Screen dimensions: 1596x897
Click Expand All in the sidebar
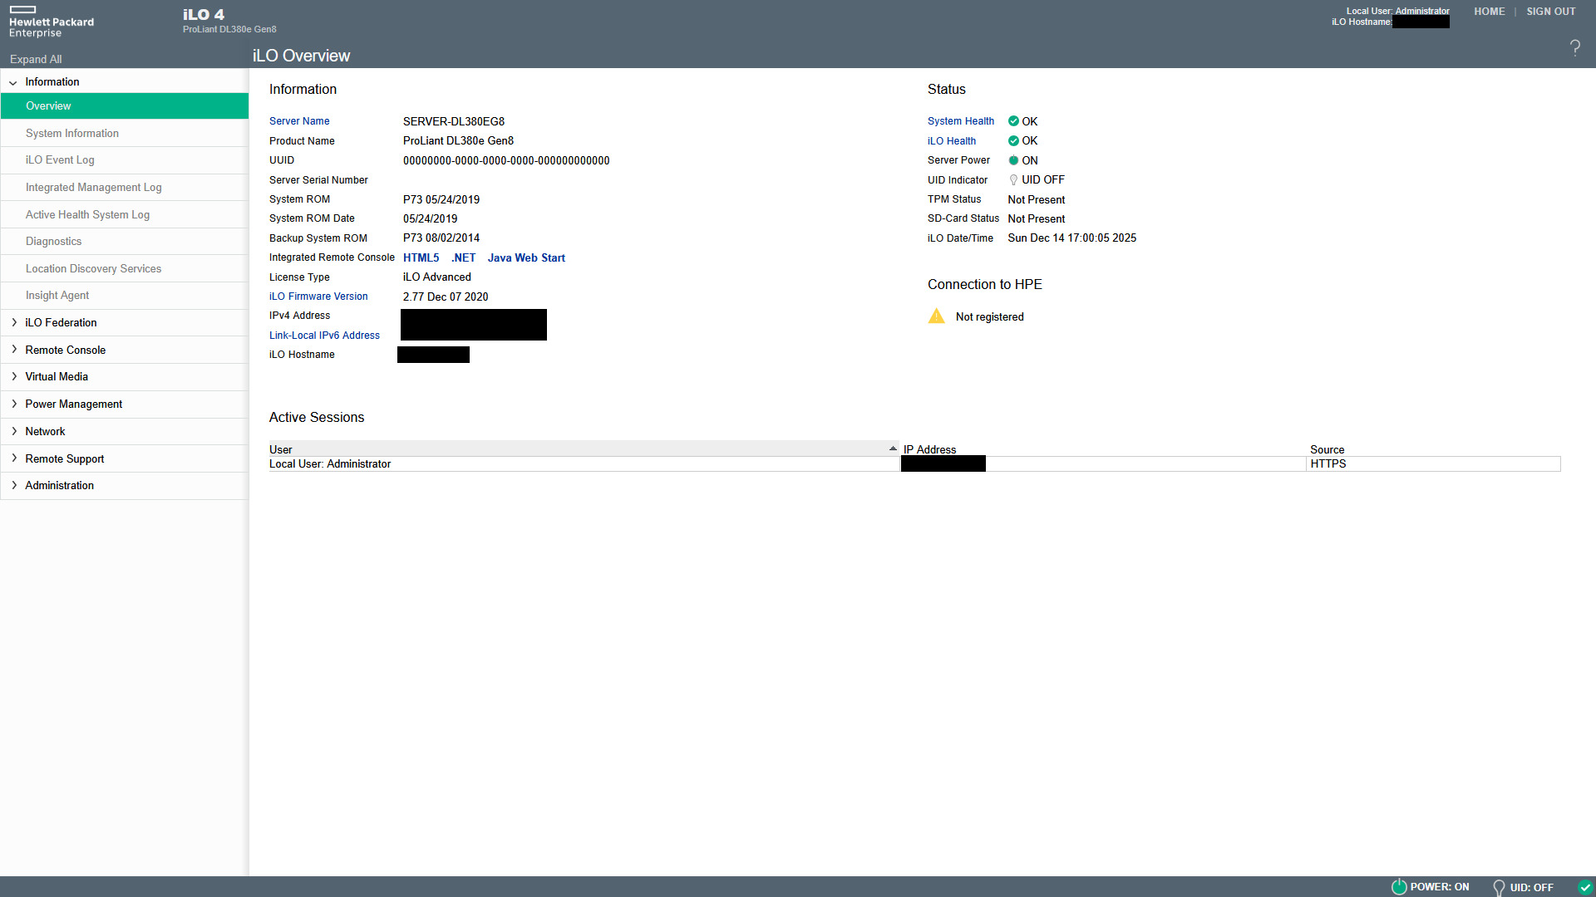pos(36,60)
